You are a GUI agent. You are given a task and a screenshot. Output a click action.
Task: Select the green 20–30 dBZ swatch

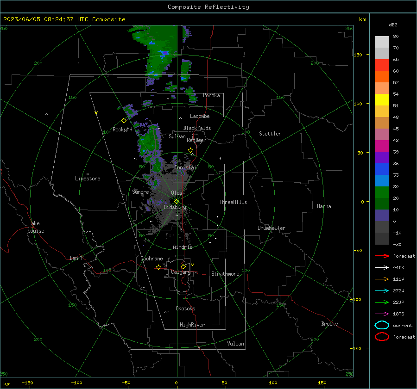(382, 192)
